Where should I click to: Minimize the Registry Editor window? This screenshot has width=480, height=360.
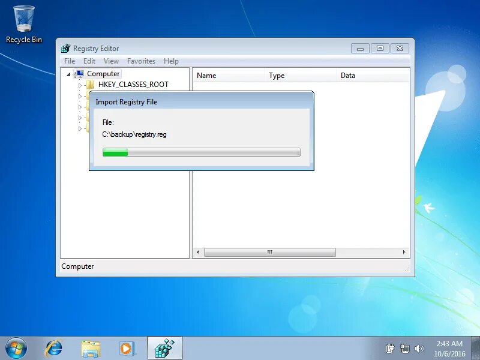pos(360,49)
